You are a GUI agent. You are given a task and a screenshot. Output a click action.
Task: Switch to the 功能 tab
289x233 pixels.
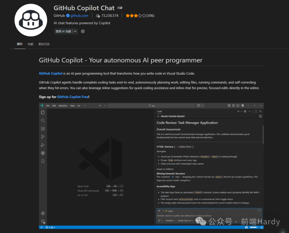31,44
